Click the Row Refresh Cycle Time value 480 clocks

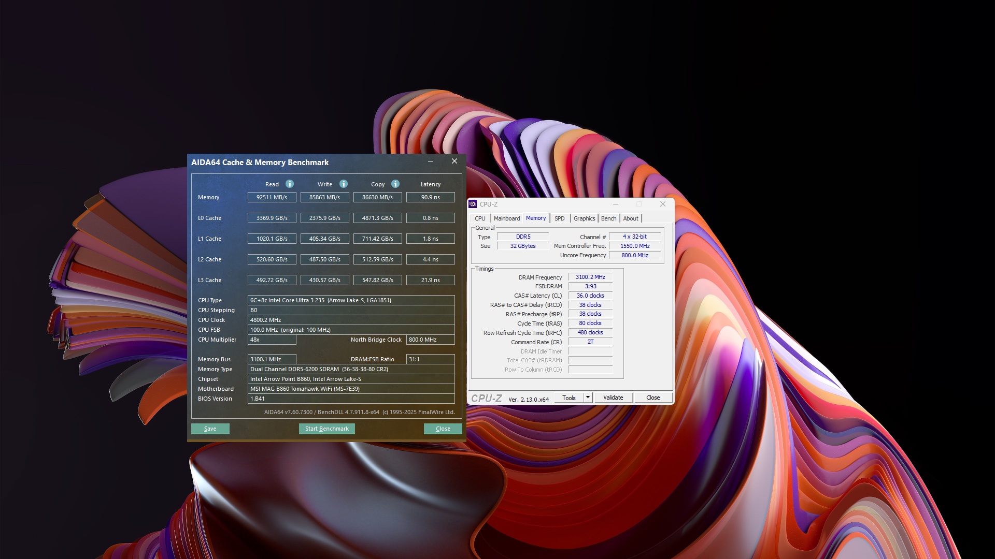(590, 332)
